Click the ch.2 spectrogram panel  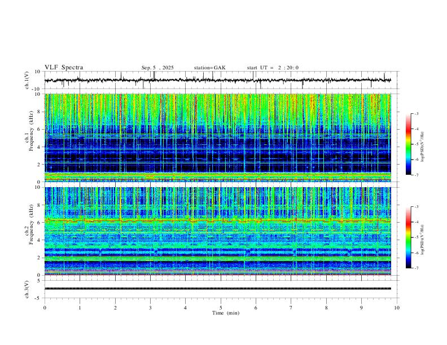(218, 231)
